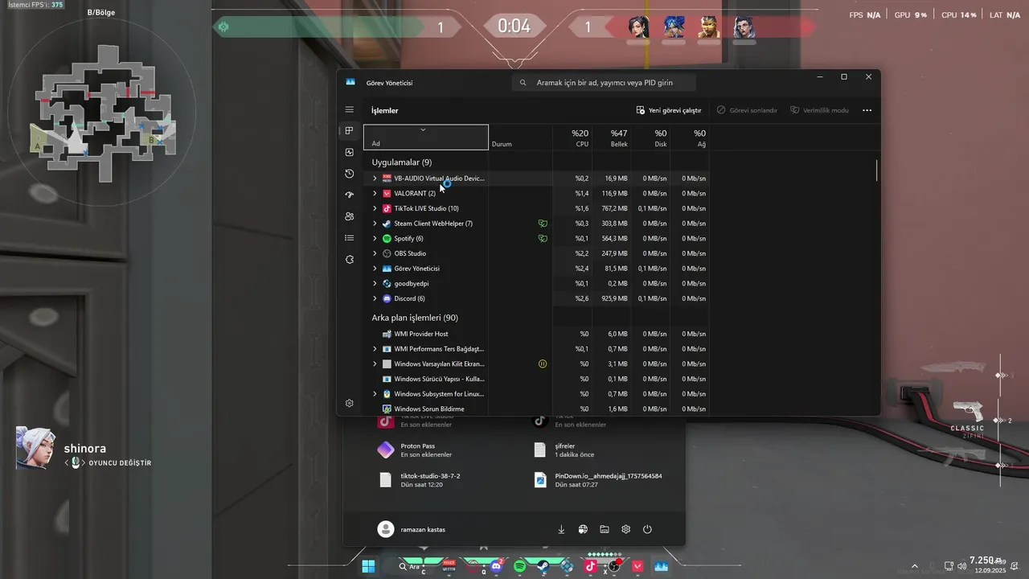Click the green leaf icon on the Steam Client WebHelper row

coord(543,224)
